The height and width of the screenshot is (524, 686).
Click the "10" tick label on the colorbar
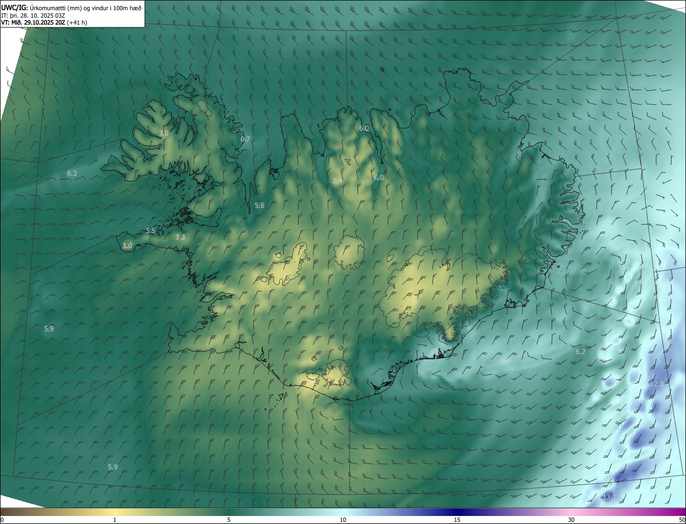(x=343, y=520)
